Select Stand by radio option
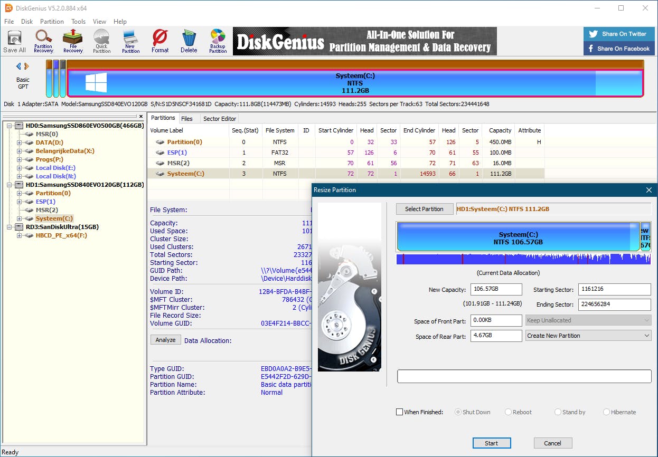Viewport: 658px width, 457px height. (x=558, y=412)
